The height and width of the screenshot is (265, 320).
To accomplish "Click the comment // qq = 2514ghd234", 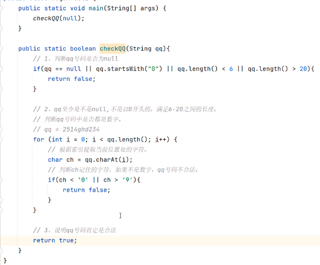I will tap(66, 129).
